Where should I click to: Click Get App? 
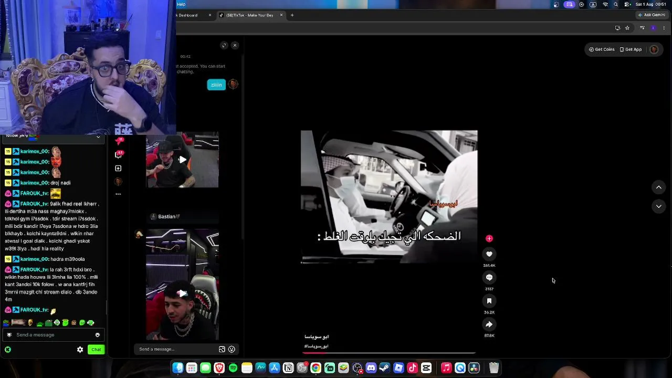631,49
